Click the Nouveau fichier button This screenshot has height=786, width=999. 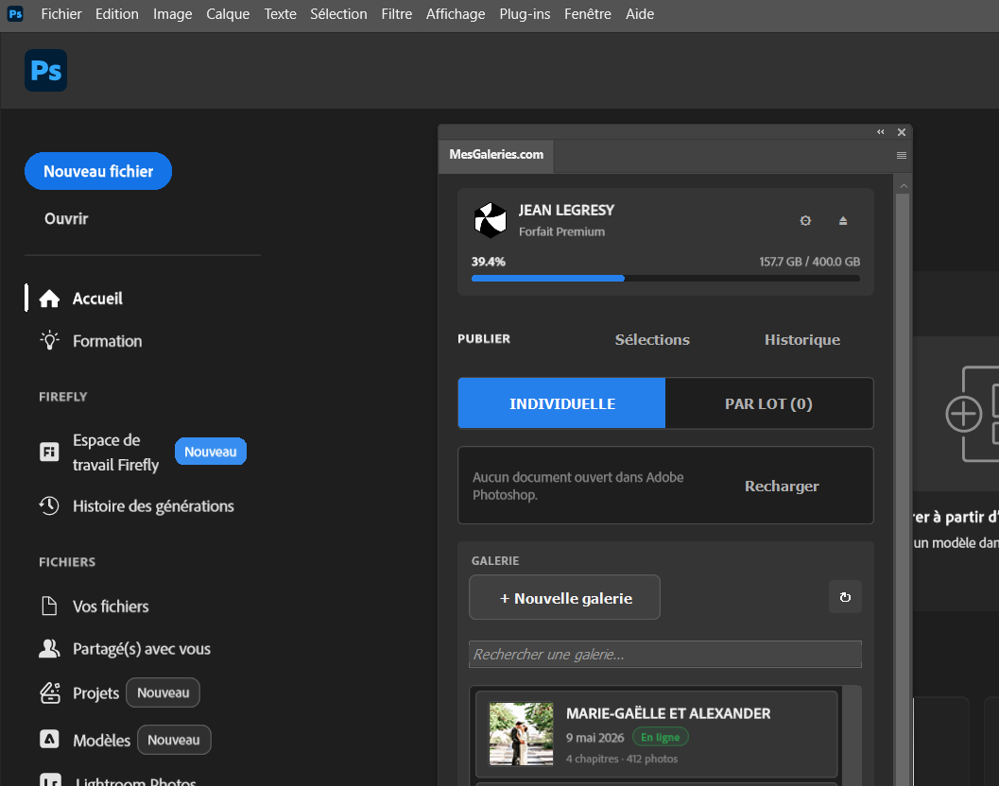pos(98,171)
